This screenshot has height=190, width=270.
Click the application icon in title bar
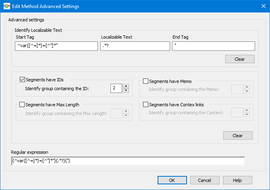(x=7, y=6)
